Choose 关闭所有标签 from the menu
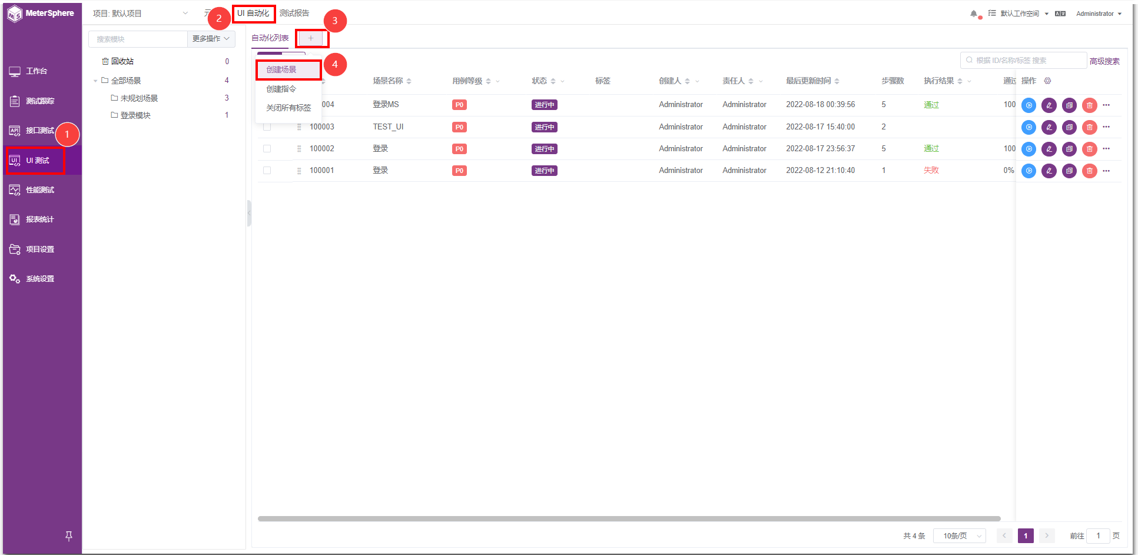The width and height of the screenshot is (1138, 559). pos(288,108)
